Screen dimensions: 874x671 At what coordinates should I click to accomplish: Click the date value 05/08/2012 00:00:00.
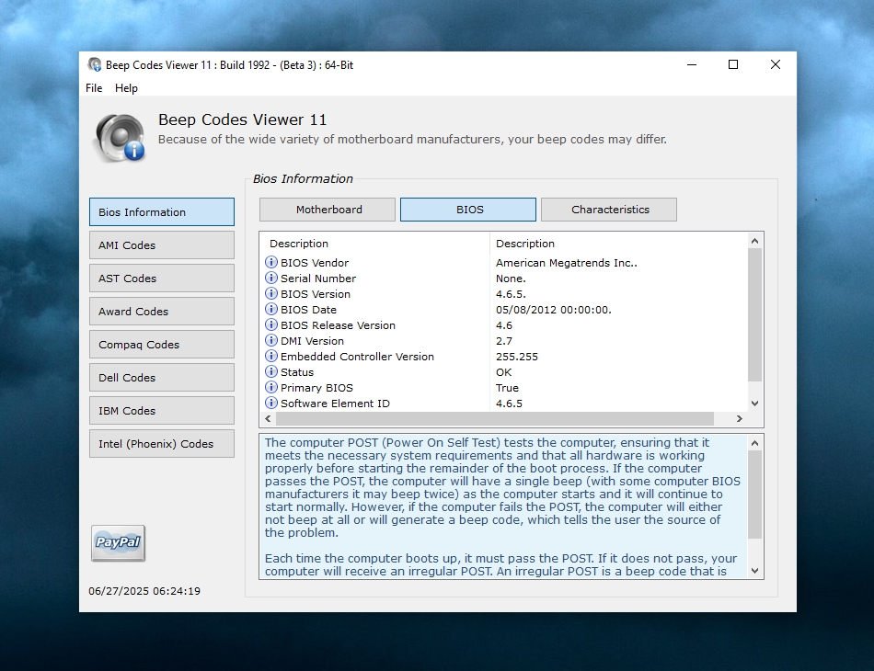(554, 310)
